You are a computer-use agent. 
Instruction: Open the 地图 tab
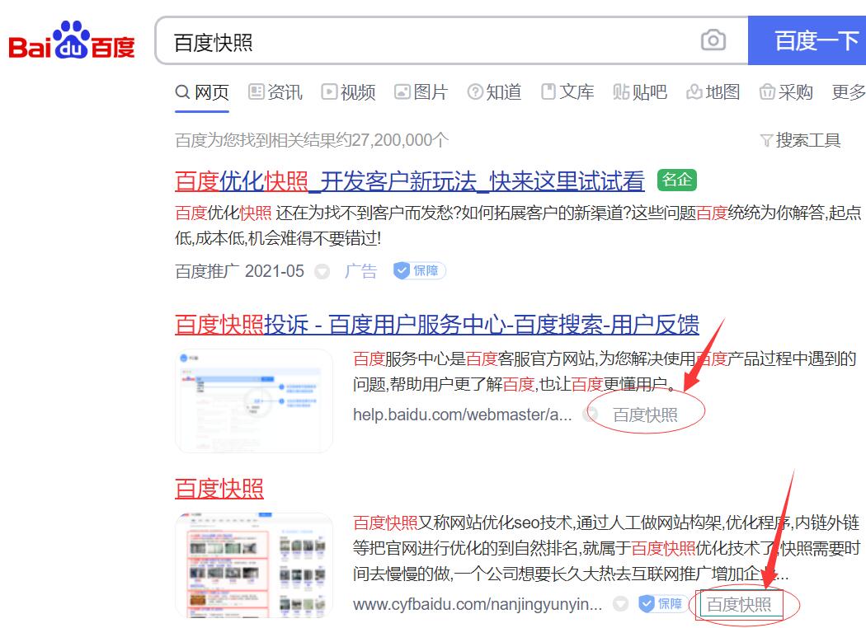[713, 92]
